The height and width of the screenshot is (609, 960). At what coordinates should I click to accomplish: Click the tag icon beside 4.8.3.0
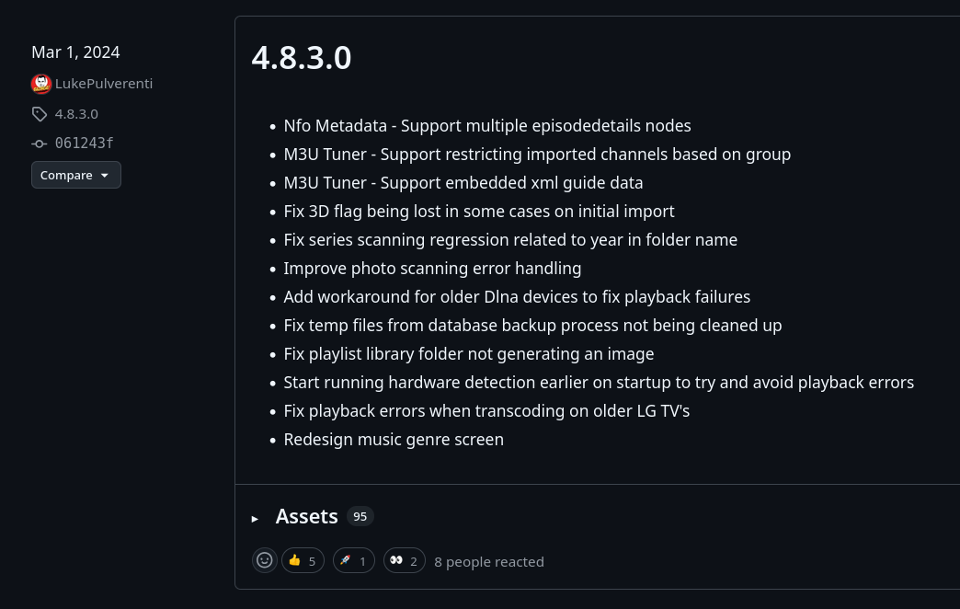tap(40, 114)
